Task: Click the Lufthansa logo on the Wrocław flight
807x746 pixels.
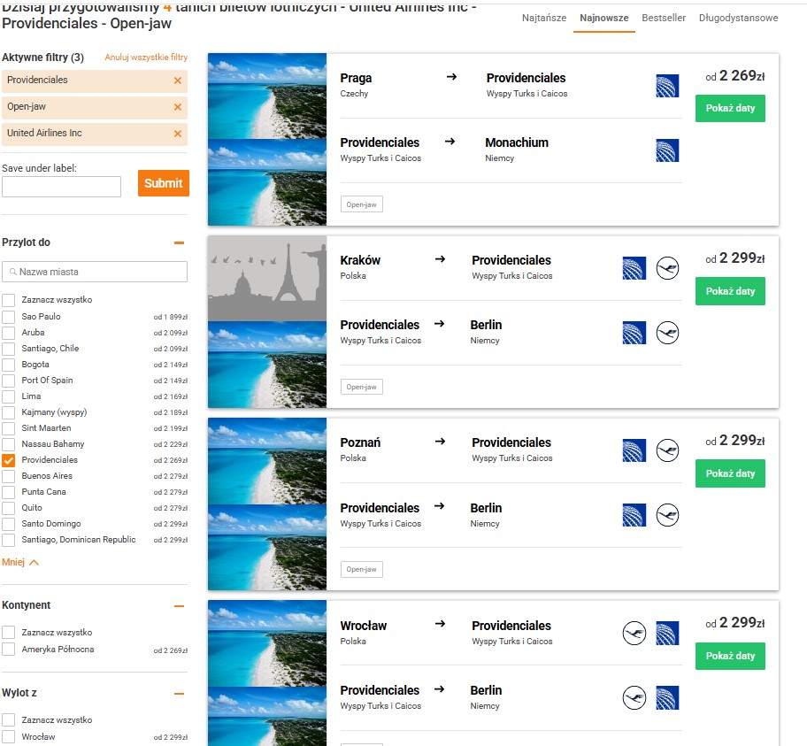Action: (634, 634)
